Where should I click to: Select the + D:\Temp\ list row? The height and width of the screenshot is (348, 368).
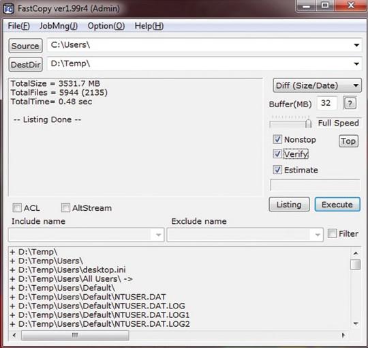[x=33, y=252]
